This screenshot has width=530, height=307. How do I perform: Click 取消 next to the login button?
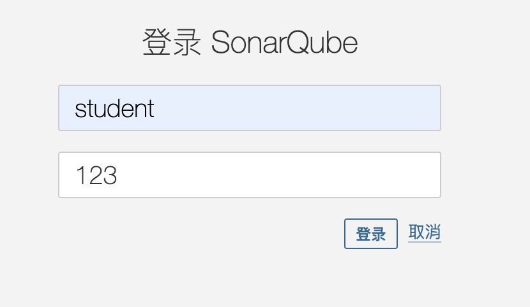(425, 232)
